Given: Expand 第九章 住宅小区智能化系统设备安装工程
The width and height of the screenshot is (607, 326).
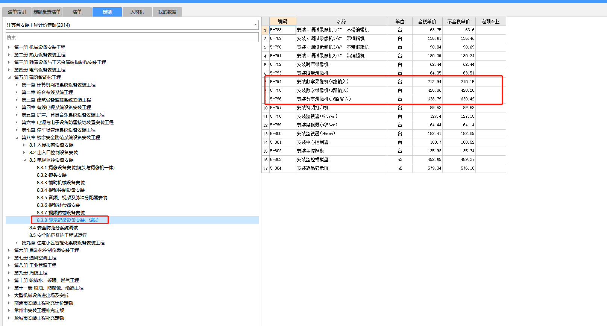Looking at the screenshot, I should 17,243.
